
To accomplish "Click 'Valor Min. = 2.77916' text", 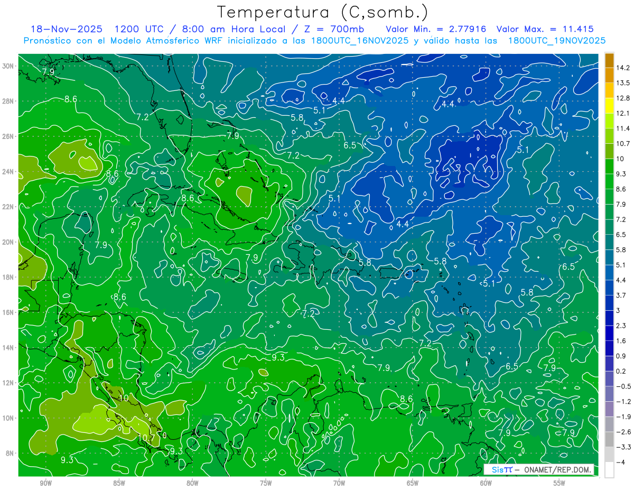I will (x=436, y=29).
